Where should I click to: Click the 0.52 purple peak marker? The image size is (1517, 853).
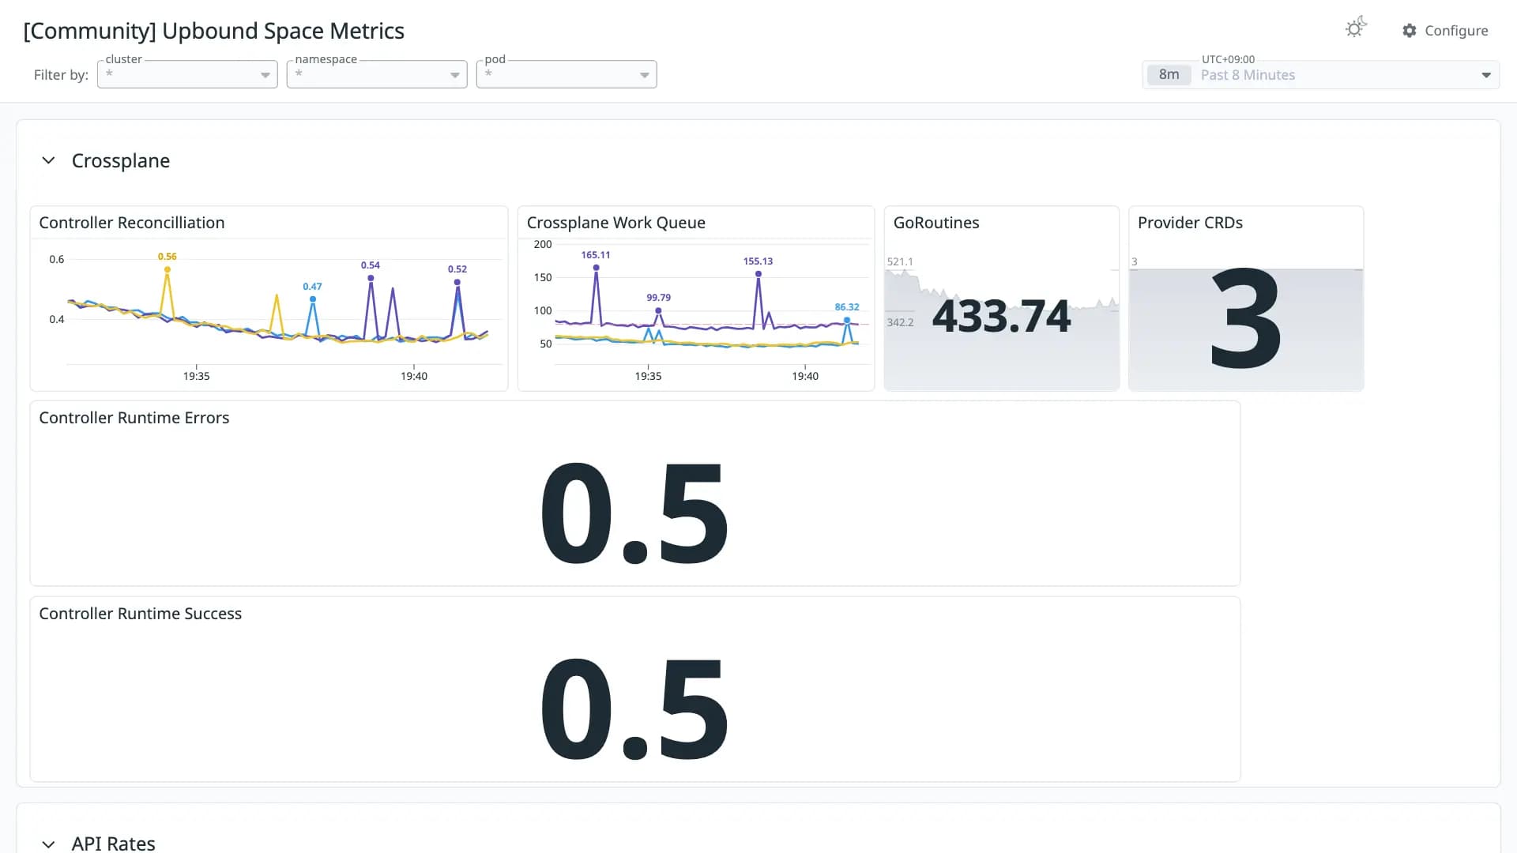point(457,282)
